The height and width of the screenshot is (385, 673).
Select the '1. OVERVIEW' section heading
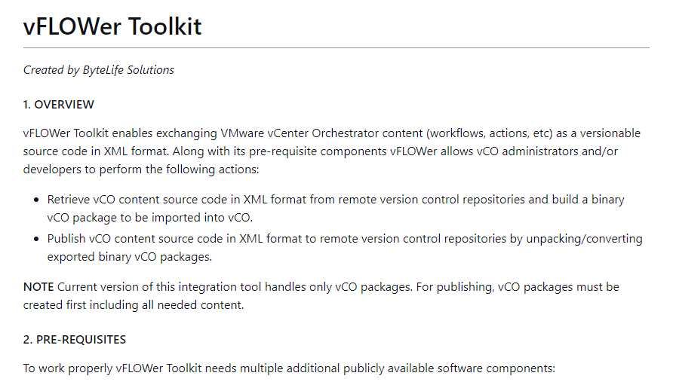point(59,104)
